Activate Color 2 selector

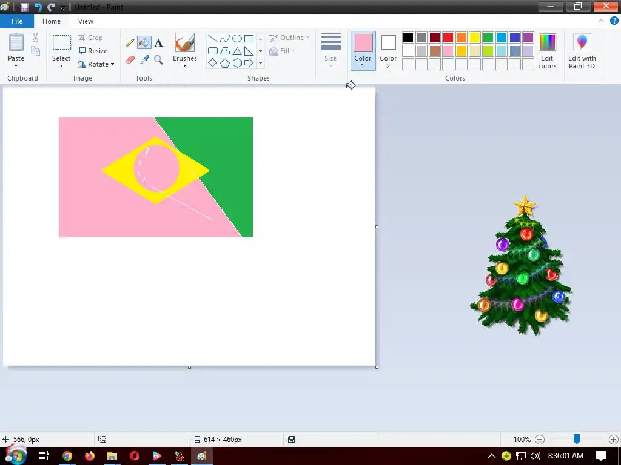click(388, 51)
